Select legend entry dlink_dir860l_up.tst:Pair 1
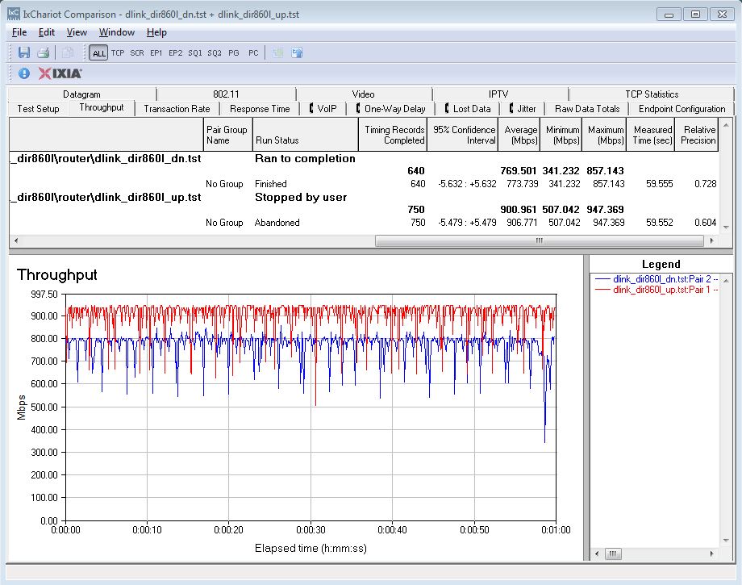The width and height of the screenshot is (742, 585). [x=657, y=290]
